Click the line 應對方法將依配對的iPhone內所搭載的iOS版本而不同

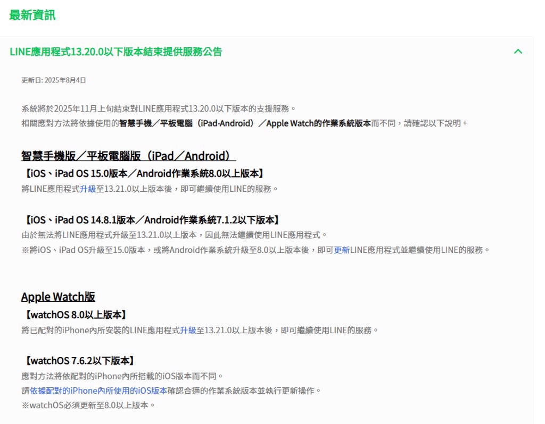coord(122,376)
